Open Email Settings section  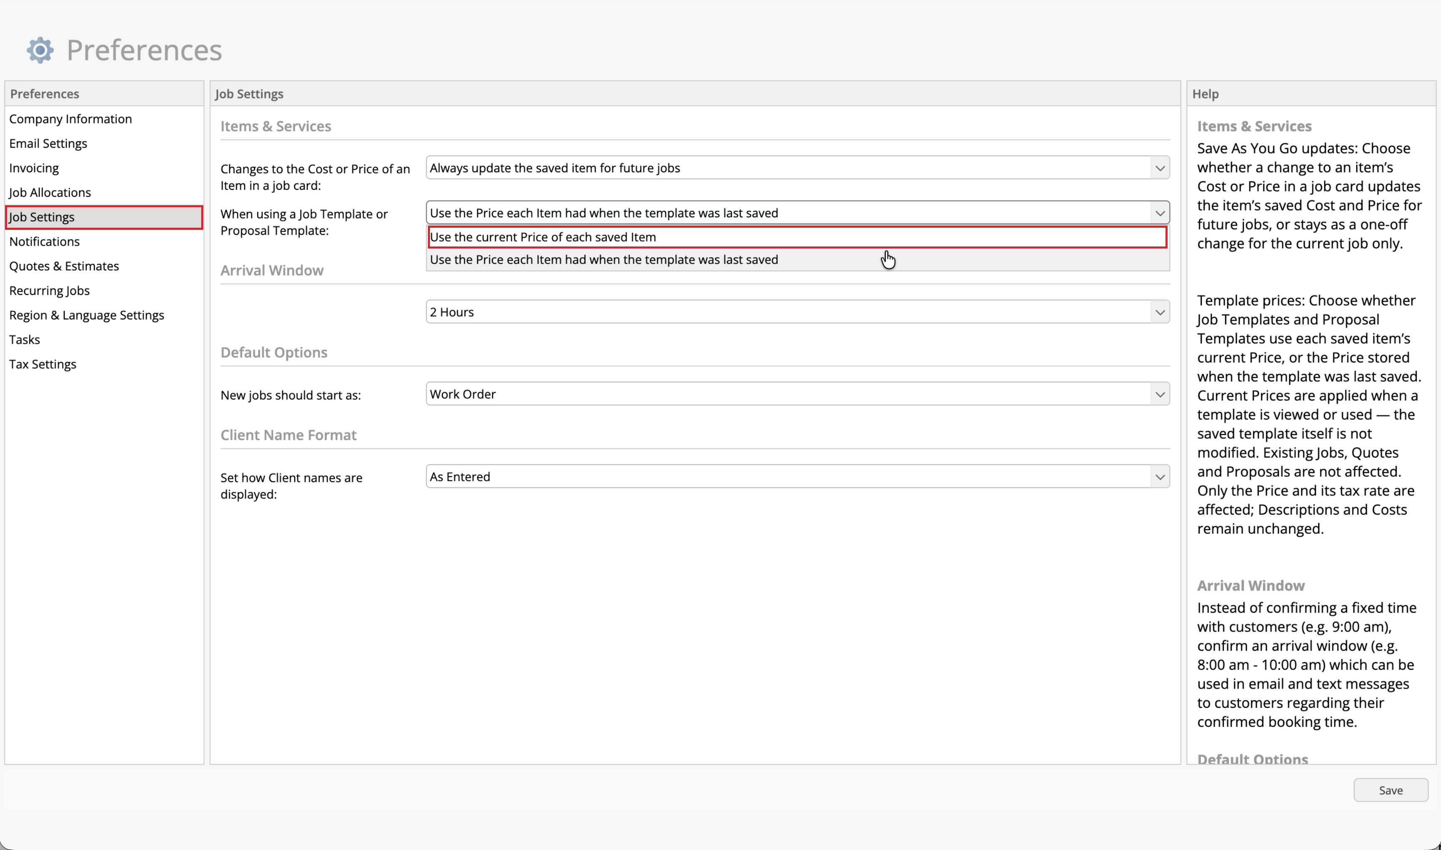point(48,144)
